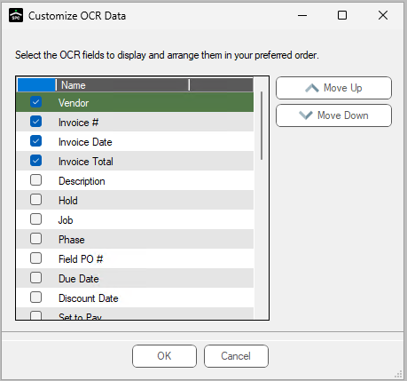Close the Customize OCR Data dialog
This screenshot has width=407, height=381.
pos(383,15)
